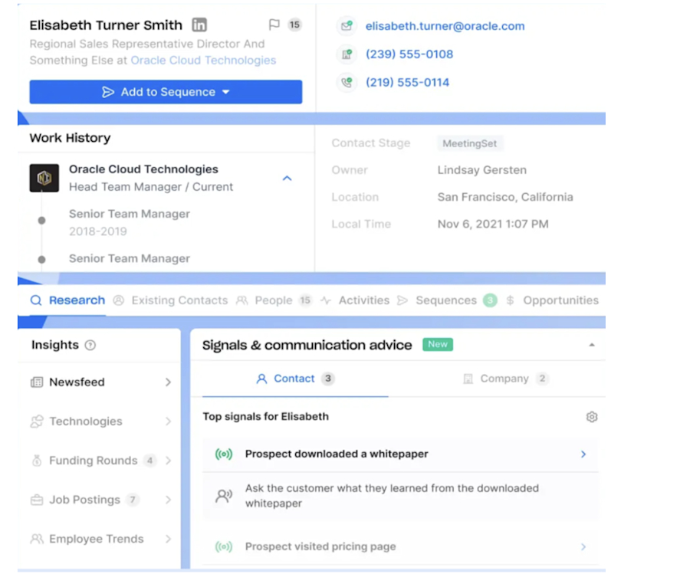Click the Employee Trends people icon

pos(37,539)
